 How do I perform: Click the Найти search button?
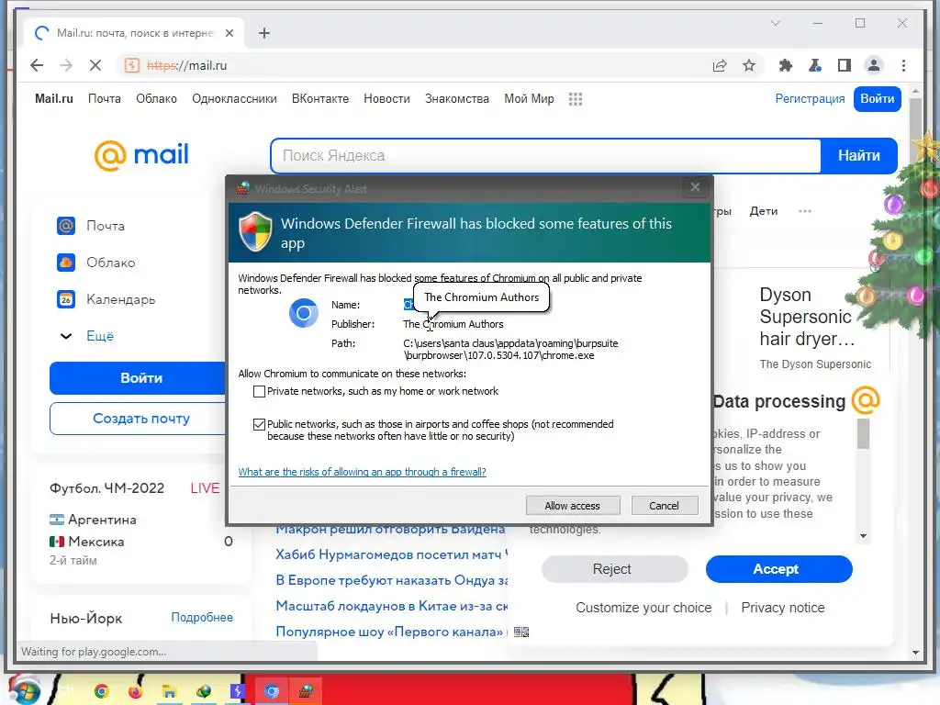click(858, 156)
